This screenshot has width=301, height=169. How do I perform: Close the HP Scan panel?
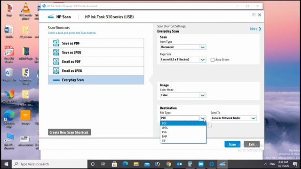pos(260,15)
